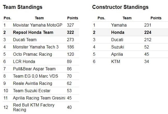The height and width of the screenshot is (114, 168).
Task: Click Points header in Team Standings table
Action: (73, 18)
